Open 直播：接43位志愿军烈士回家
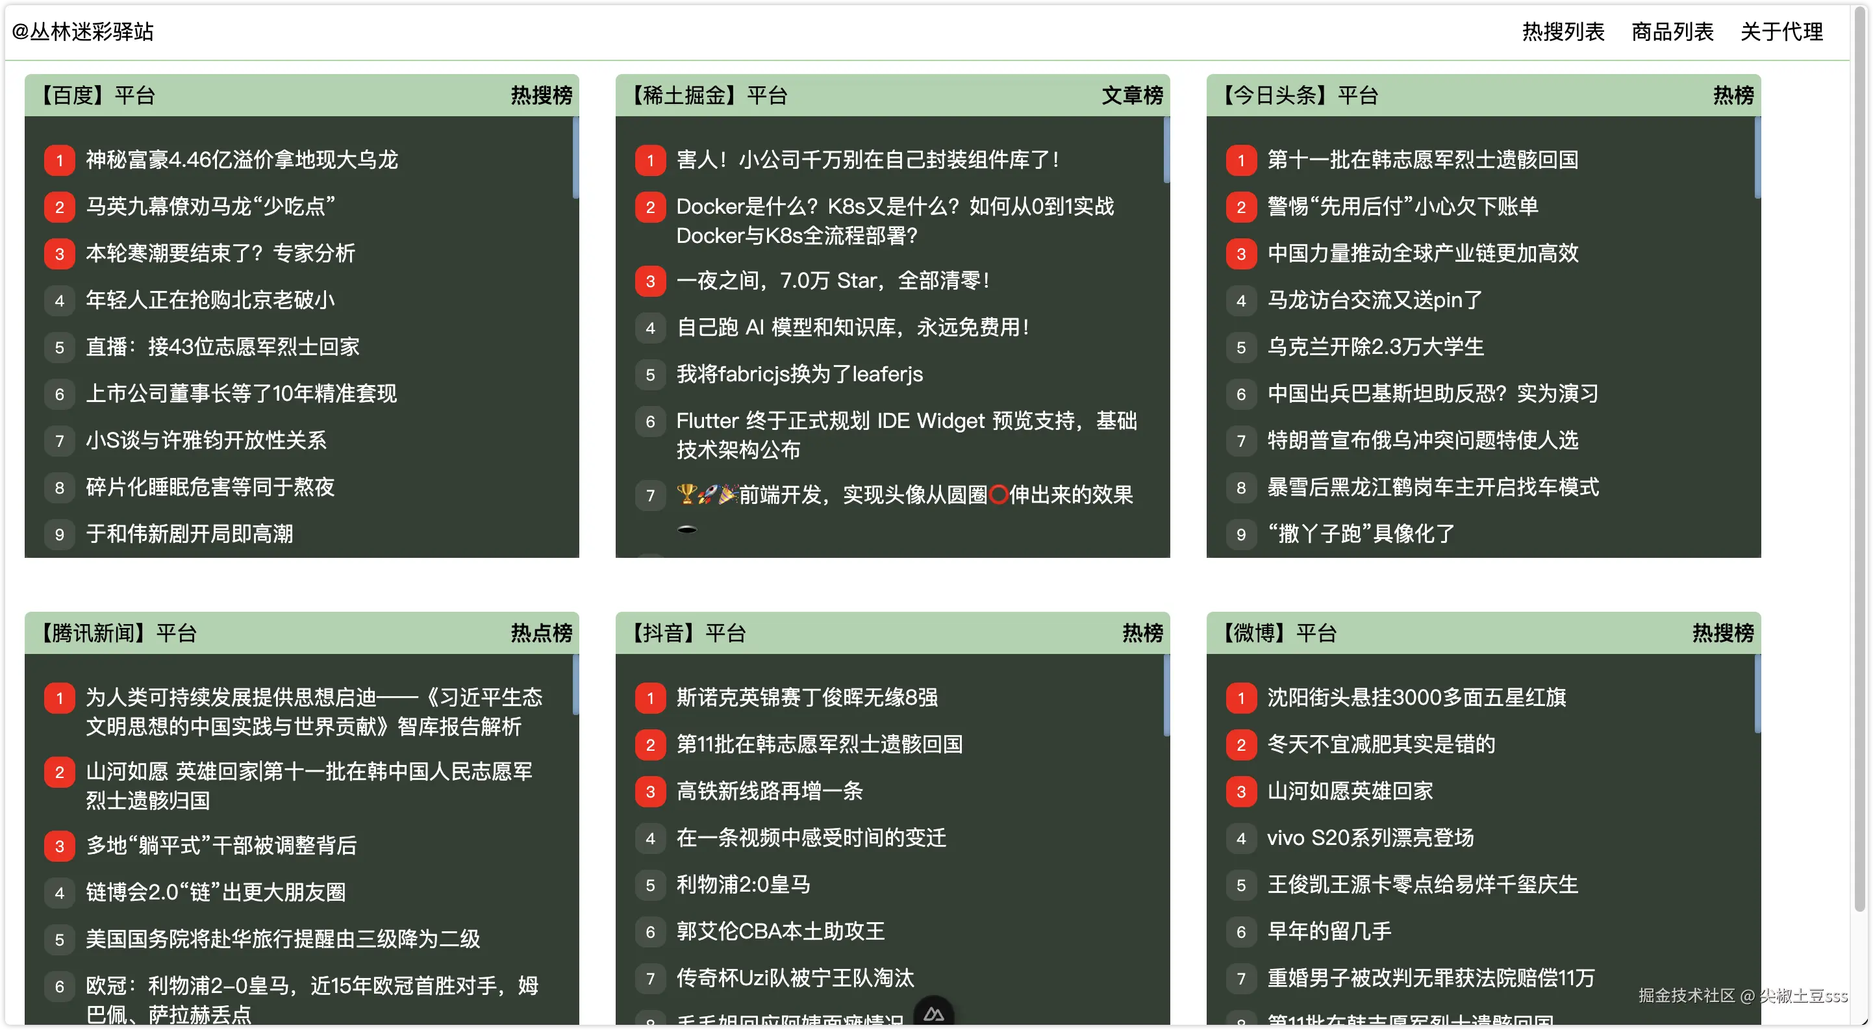 point(223,347)
